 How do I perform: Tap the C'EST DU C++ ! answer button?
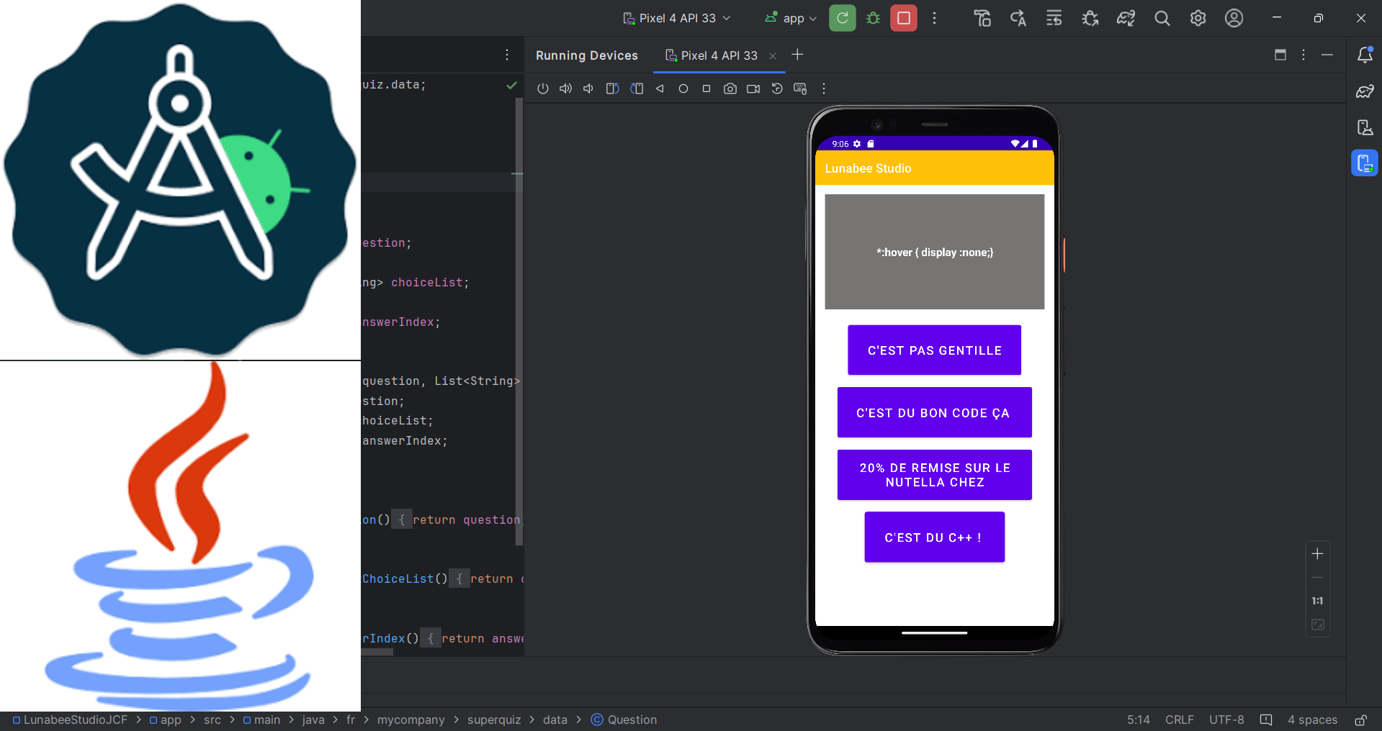pyautogui.click(x=934, y=537)
